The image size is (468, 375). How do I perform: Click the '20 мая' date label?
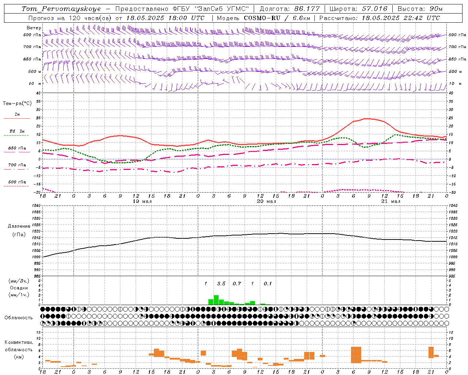pyautogui.click(x=267, y=201)
